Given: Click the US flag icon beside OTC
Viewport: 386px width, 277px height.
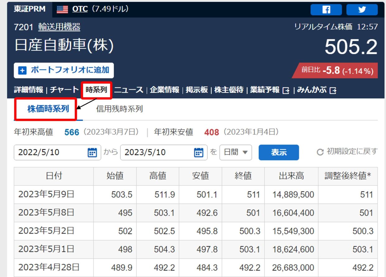Looking at the screenshot, I should point(62,10).
